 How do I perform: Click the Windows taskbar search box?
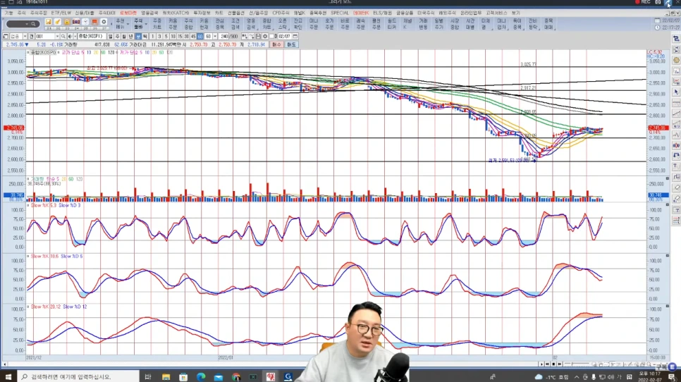(78, 377)
